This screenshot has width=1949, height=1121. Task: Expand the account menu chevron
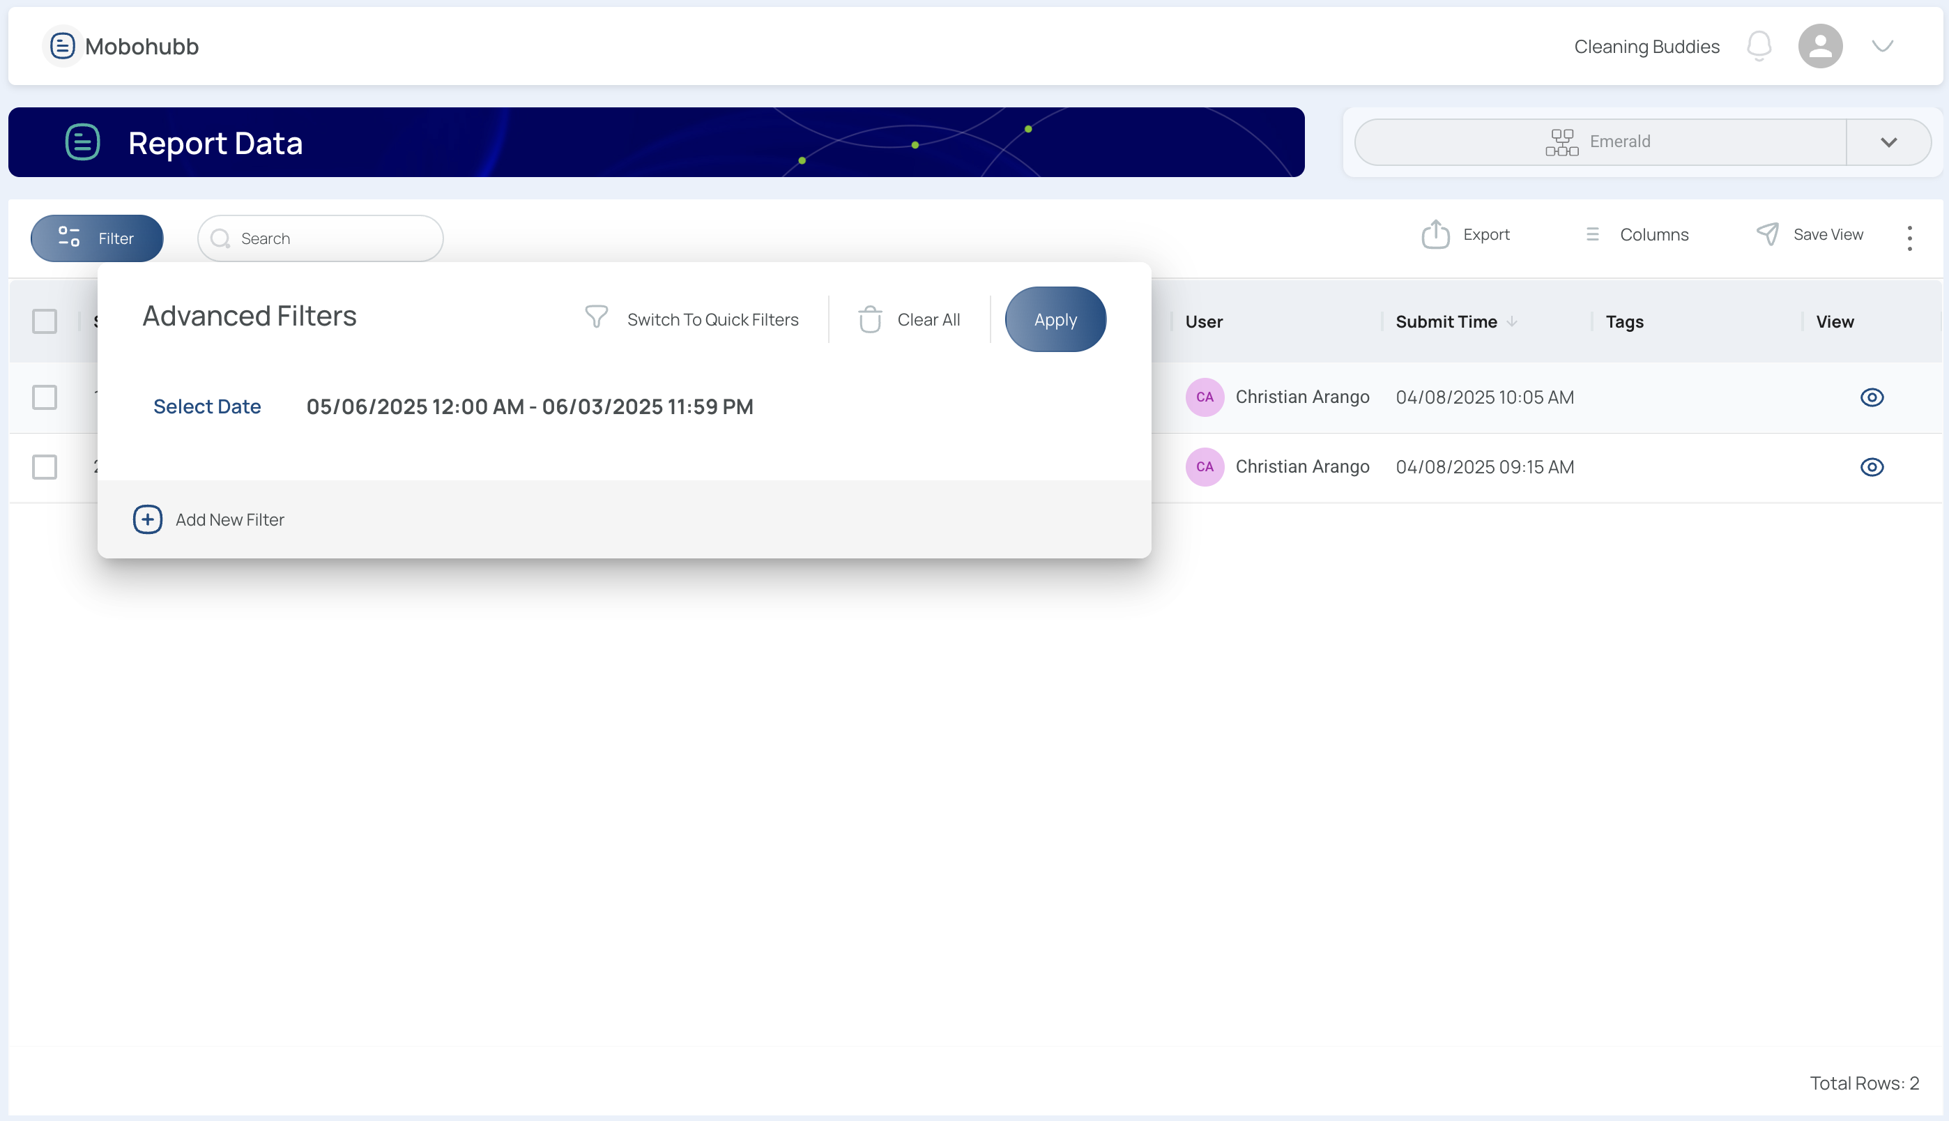(1882, 46)
